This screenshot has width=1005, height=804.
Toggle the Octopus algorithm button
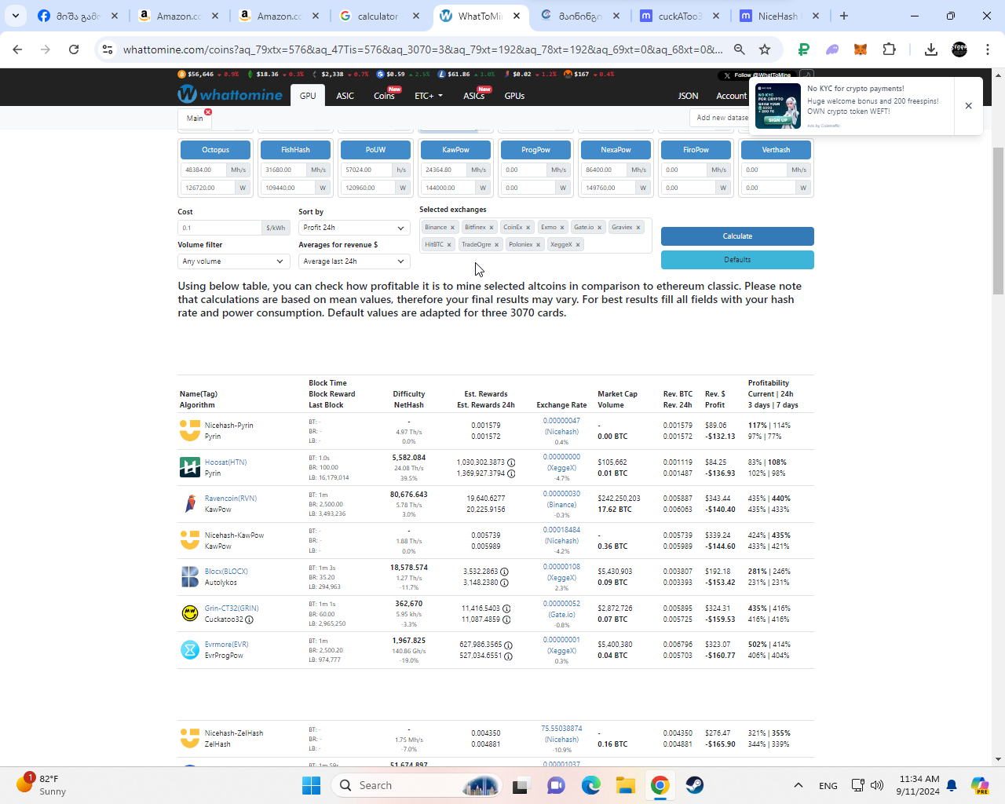(215, 150)
